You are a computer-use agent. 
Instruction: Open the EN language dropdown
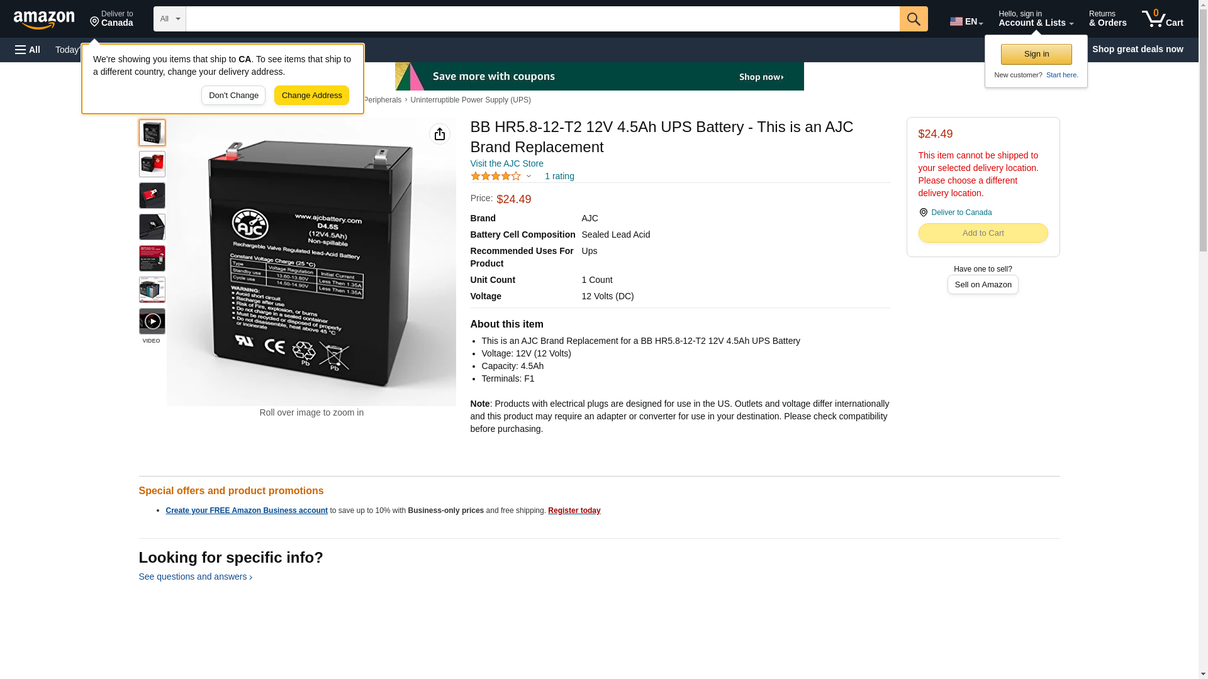[x=966, y=21]
